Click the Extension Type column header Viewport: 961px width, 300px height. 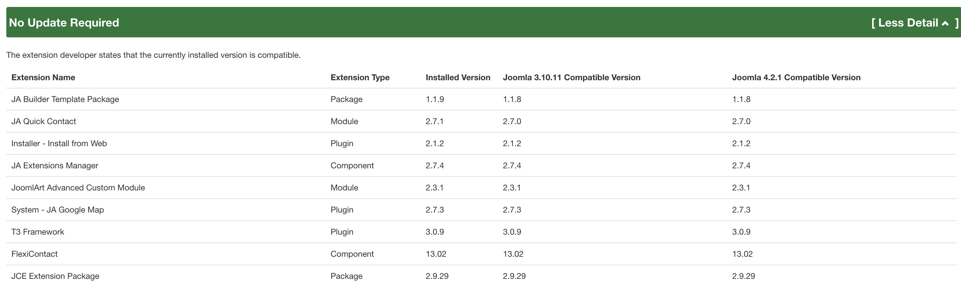[360, 77]
